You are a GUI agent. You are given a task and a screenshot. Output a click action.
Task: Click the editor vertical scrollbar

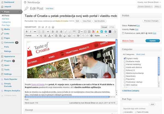pyautogui.click(x=116, y=56)
